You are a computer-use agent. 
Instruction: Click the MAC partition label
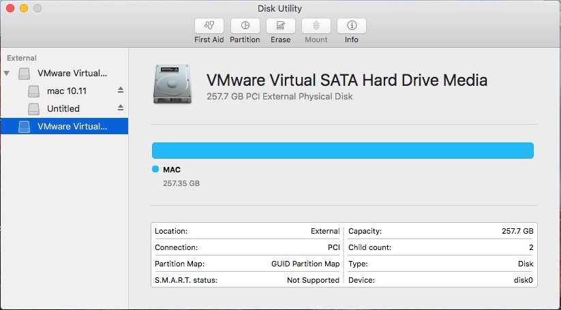pos(172,170)
